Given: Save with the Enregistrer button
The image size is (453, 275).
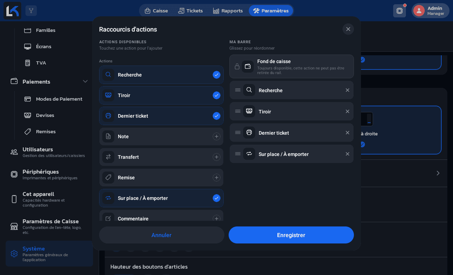Looking at the screenshot, I should (291, 235).
